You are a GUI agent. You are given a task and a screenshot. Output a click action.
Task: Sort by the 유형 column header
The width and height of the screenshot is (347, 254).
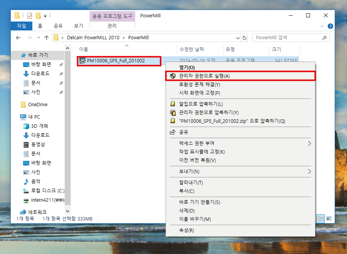(230, 49)
